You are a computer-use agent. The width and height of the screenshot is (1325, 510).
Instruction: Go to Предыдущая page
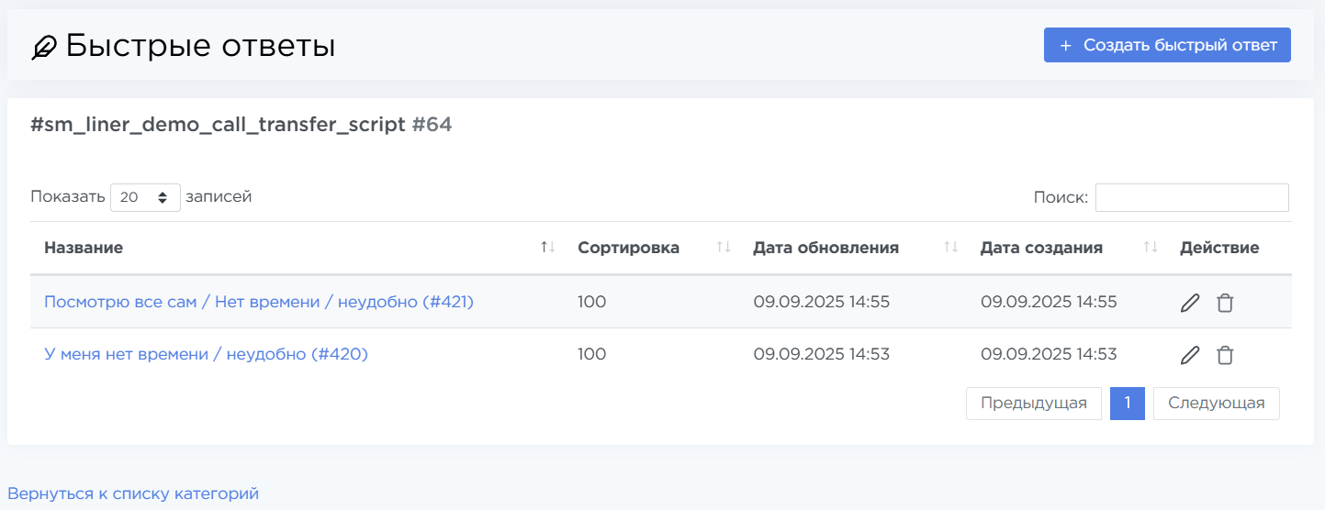click(1033, 403)
